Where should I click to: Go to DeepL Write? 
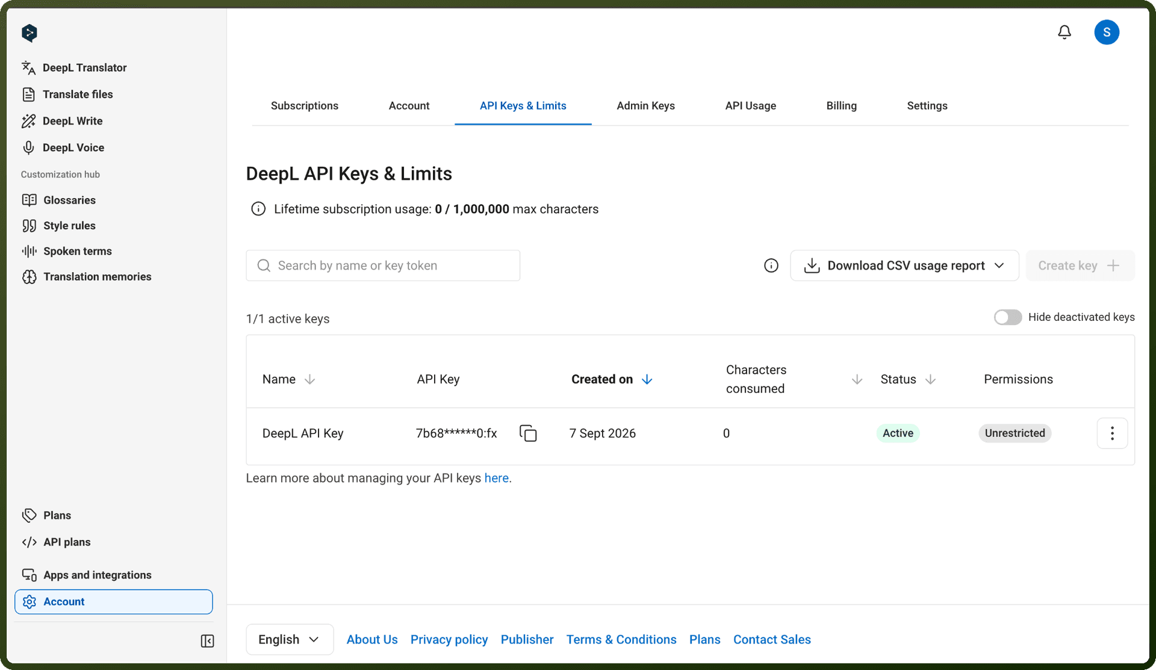pyautogui.click(x=62, y=121)
